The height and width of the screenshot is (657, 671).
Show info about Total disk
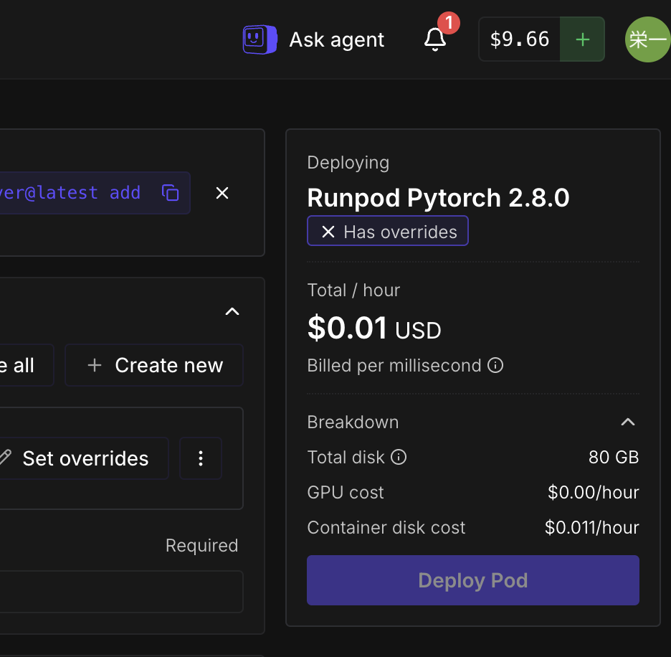coord(399,457)
